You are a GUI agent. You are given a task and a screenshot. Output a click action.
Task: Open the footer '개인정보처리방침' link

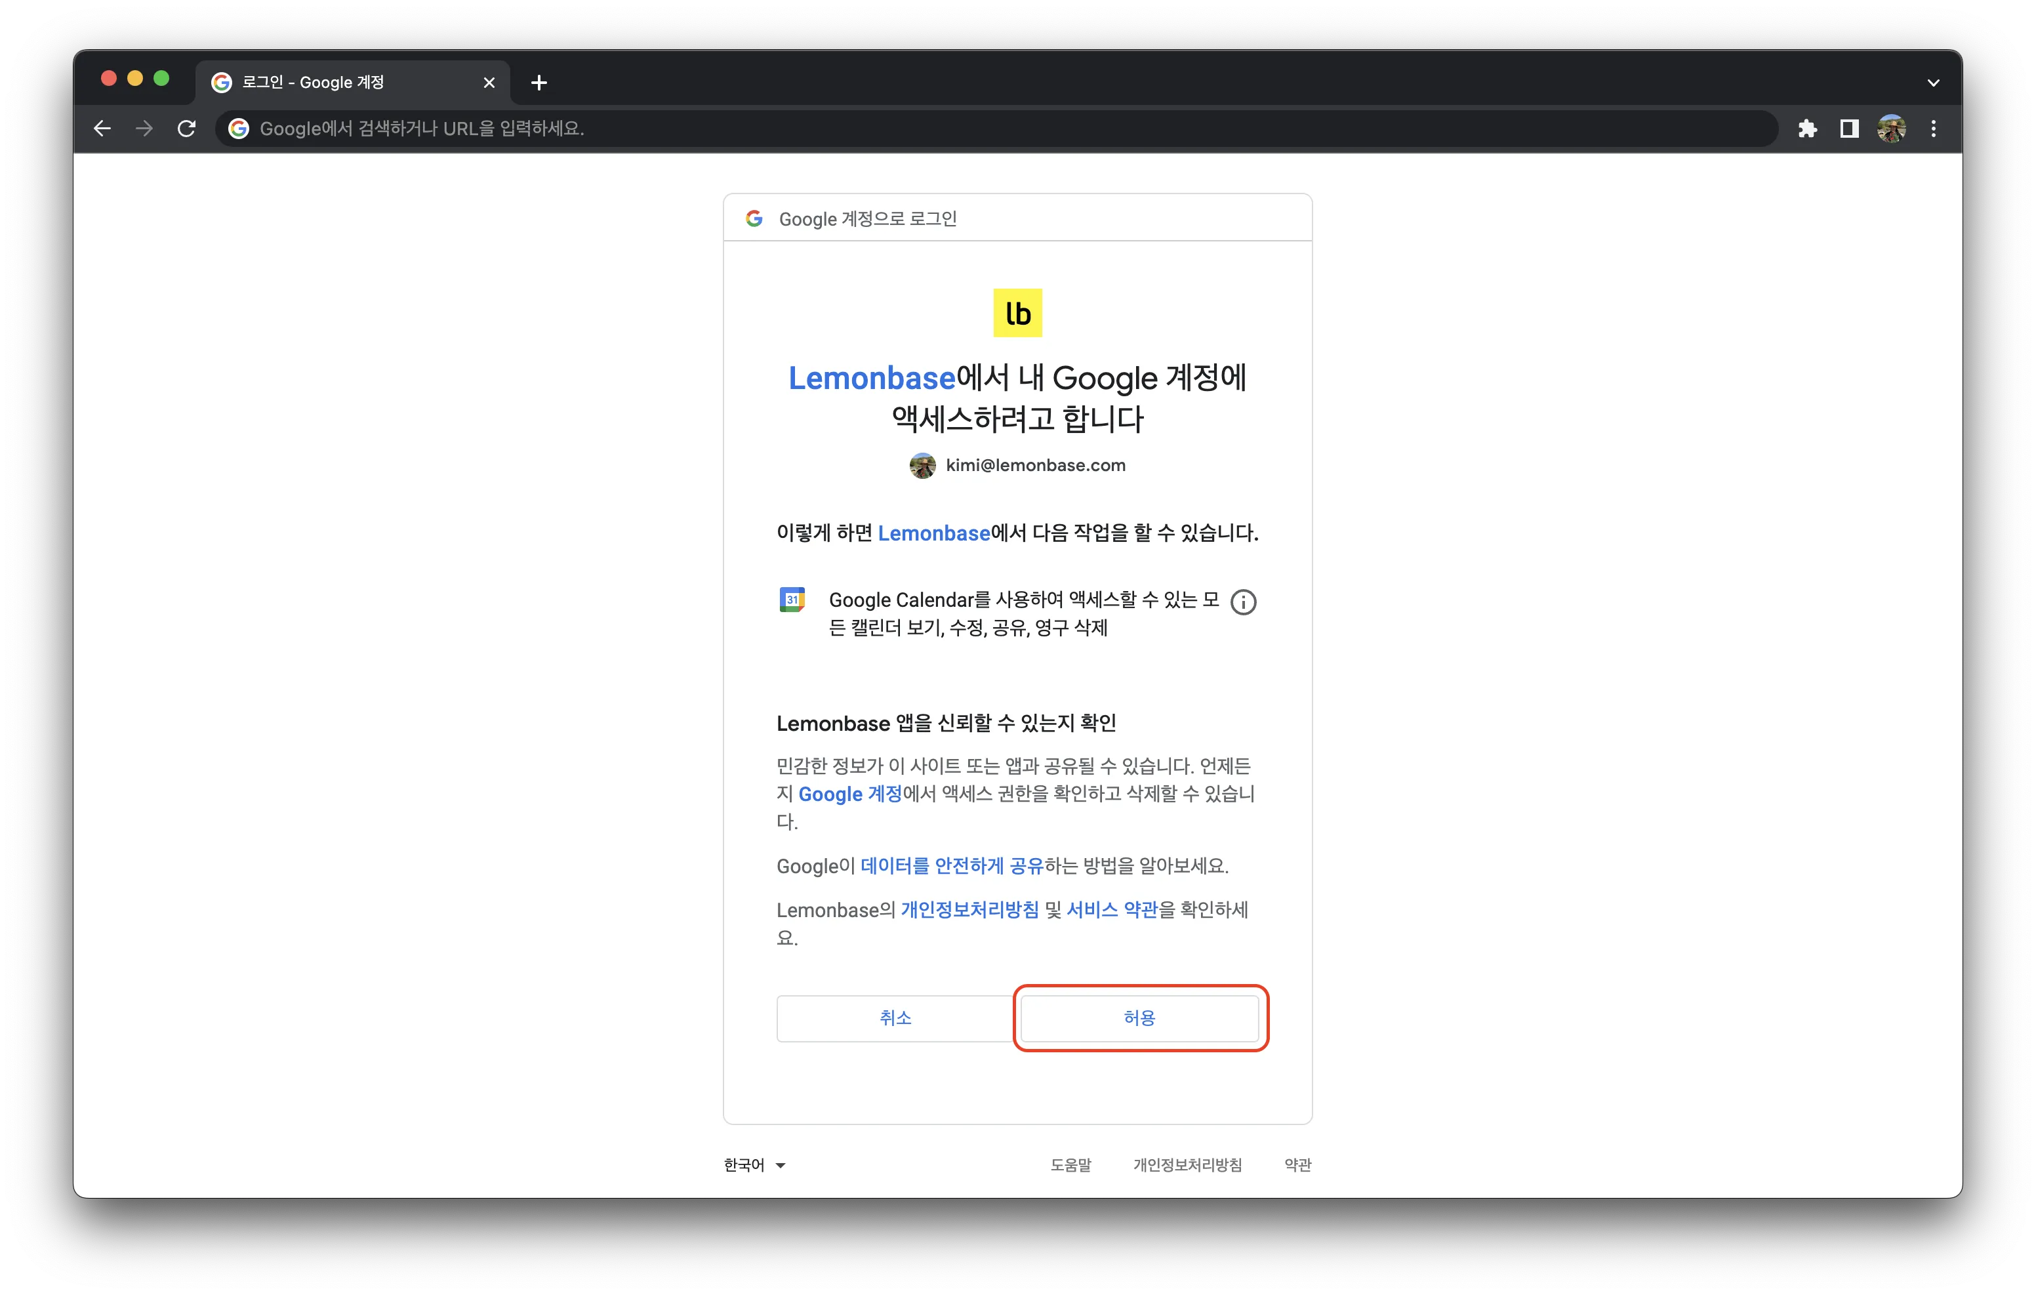(1188, 1166)
